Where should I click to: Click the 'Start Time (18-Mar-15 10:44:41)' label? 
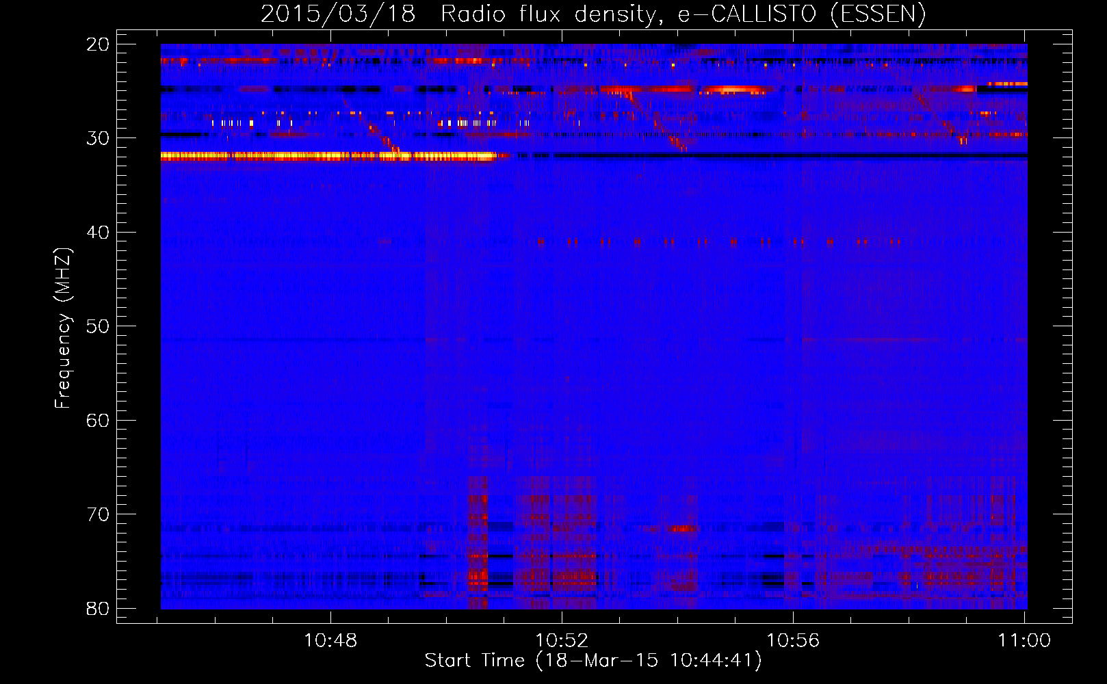click(593, 661)
